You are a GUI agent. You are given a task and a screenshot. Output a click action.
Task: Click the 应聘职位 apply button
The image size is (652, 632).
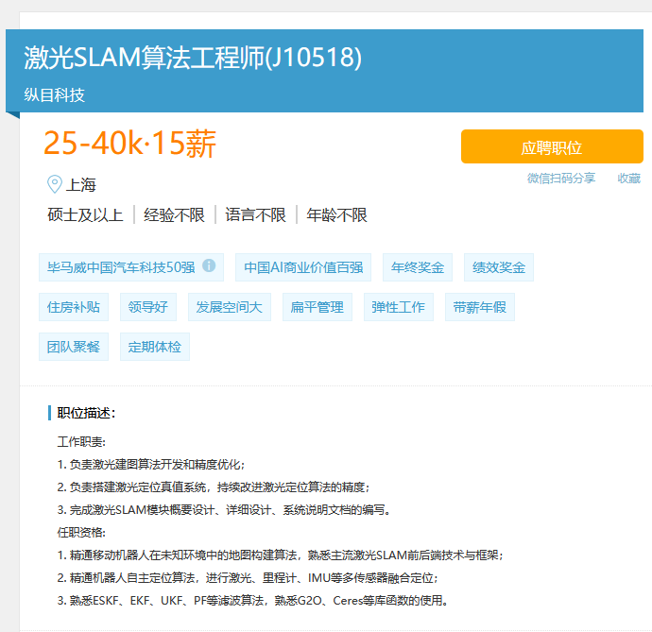(552, 146)
